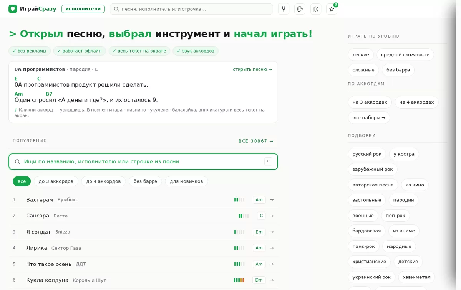Open the лёгкие level category
461x290 pixels.
coord(361,55)
